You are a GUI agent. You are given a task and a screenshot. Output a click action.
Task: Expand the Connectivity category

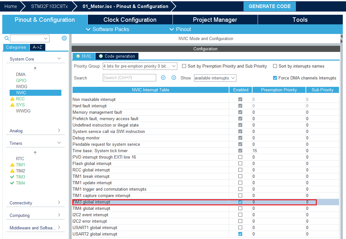(x=35, y=203)
